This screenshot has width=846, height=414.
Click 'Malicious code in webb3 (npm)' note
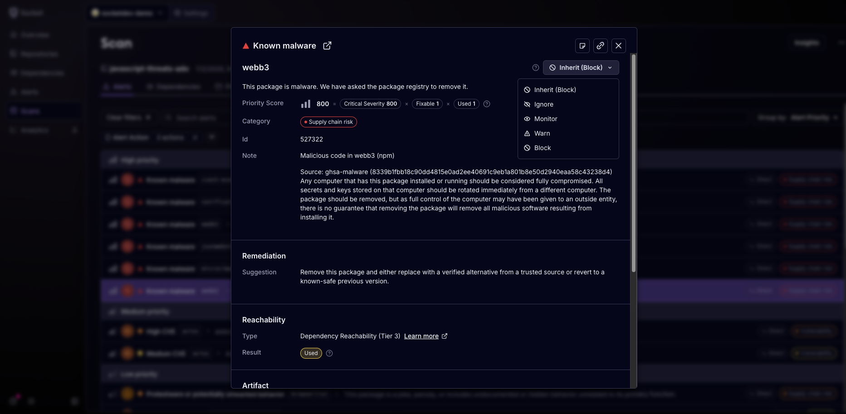(347, 156)
